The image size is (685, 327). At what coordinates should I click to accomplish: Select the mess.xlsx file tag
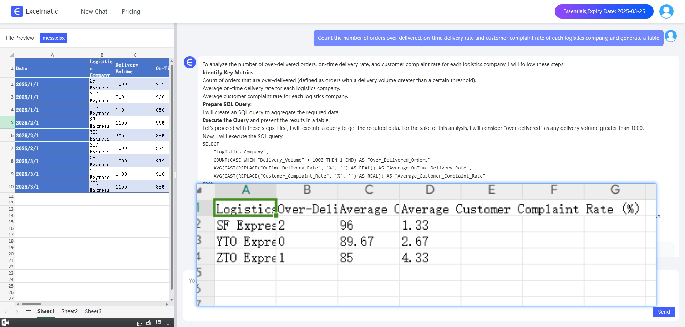[x=54, y=38]
